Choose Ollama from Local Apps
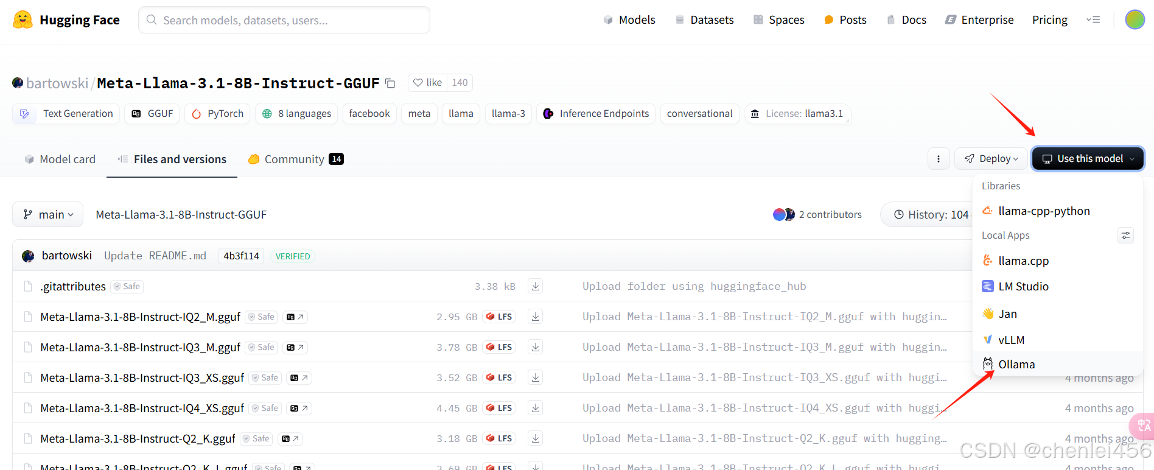The image size is (1154, 470). click(1057, 364)
